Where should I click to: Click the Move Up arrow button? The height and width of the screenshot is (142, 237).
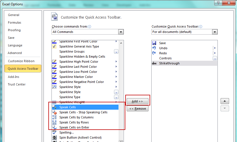pos(225,101)
